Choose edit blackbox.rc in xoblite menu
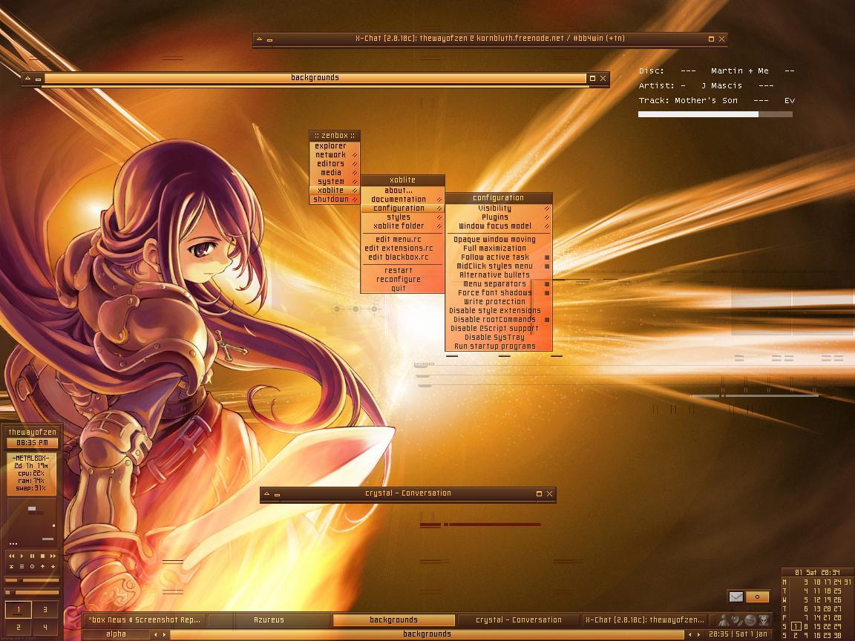Viewport: 855px width, 641px height. (x=402, y=257)
